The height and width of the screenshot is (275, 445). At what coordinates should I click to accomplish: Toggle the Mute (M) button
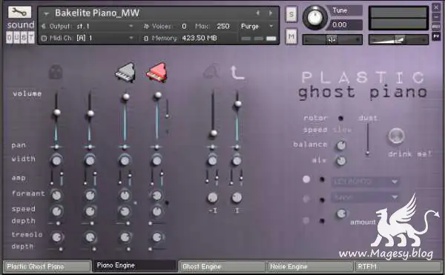click(x=291, y=36)
